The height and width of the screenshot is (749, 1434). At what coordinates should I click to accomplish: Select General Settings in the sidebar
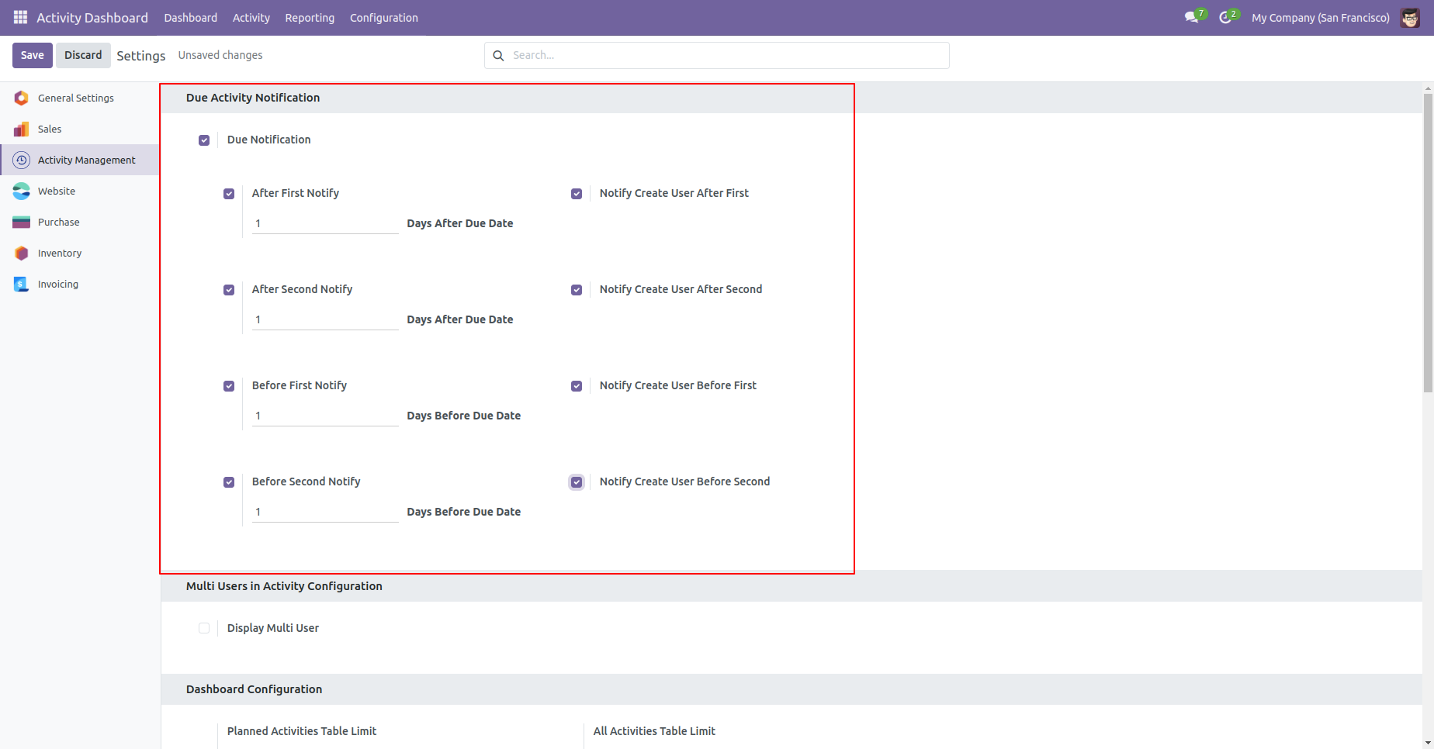click(80, 98)
